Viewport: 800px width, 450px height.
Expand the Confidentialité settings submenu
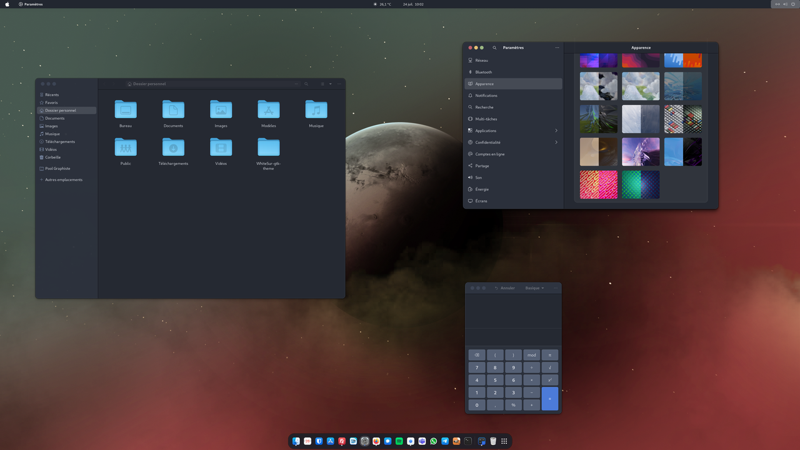(x=556, y=142)
